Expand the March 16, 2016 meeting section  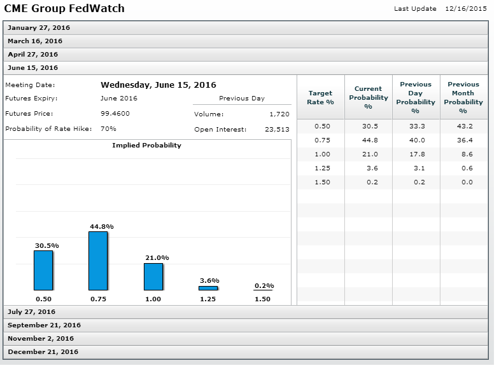tap(35, 41)
